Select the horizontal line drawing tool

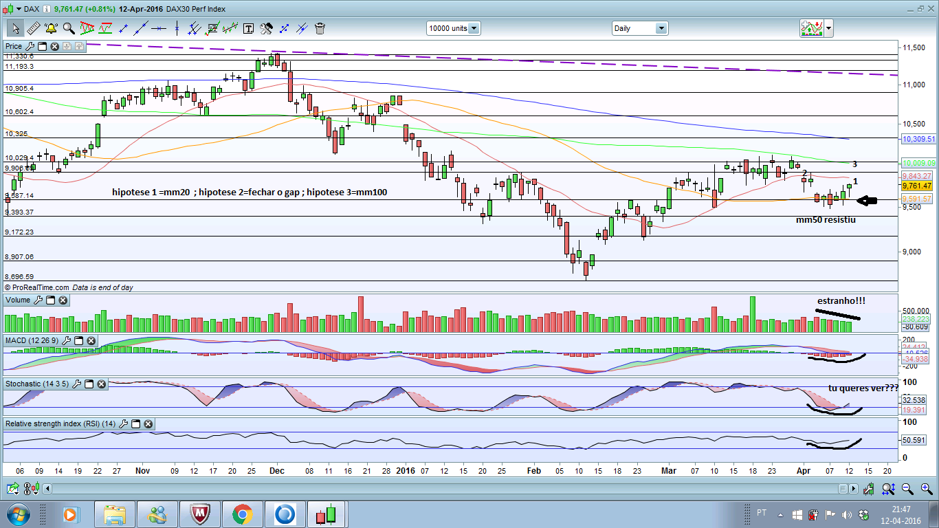tap(159, 28)
